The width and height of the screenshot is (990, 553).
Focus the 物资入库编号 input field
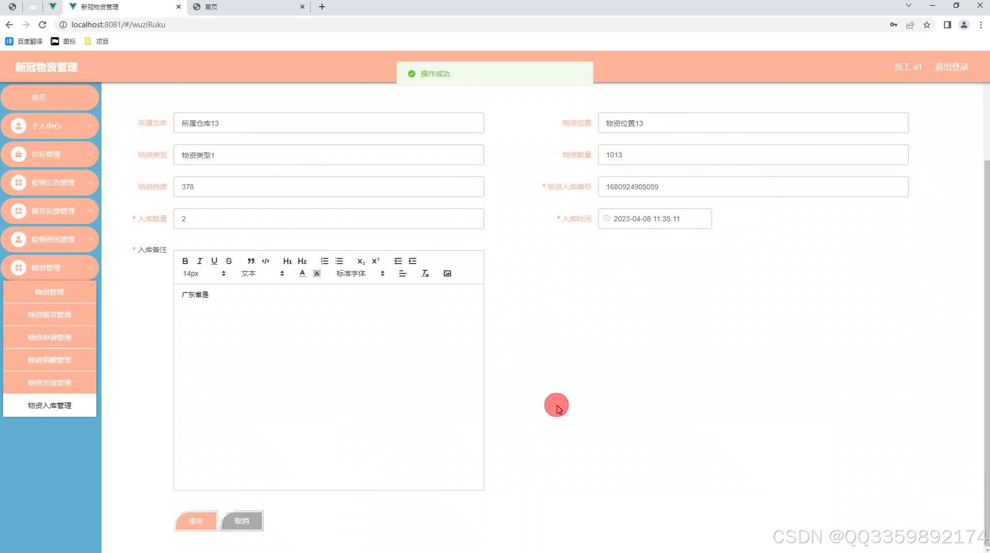coord(753,187)
